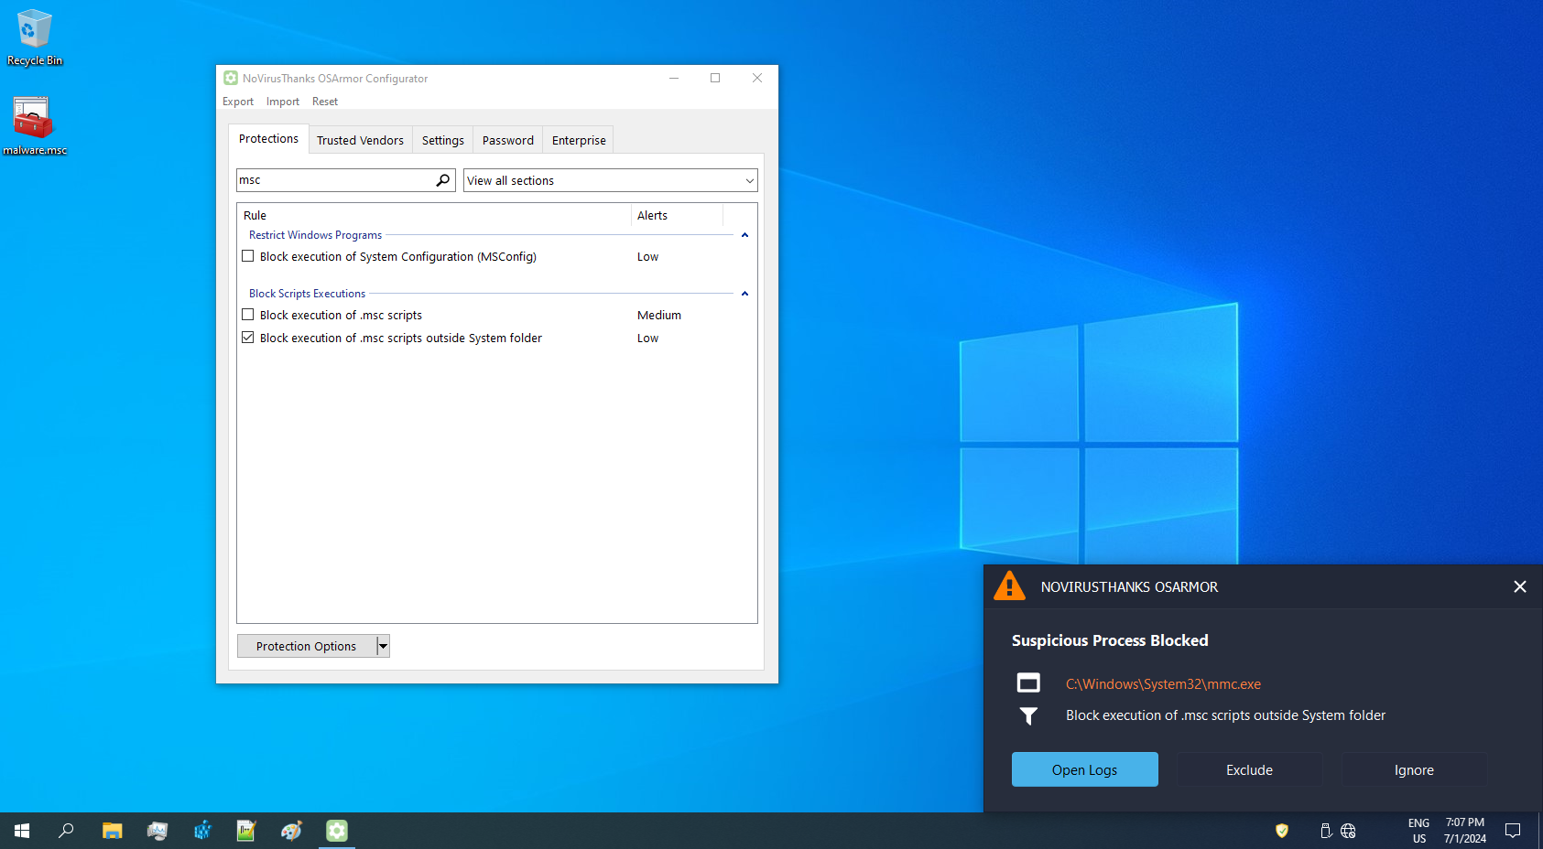The width and height of the screenshot is (1543, 849).
Task: Click the Alerts column header
Action: tap(677, 216)
